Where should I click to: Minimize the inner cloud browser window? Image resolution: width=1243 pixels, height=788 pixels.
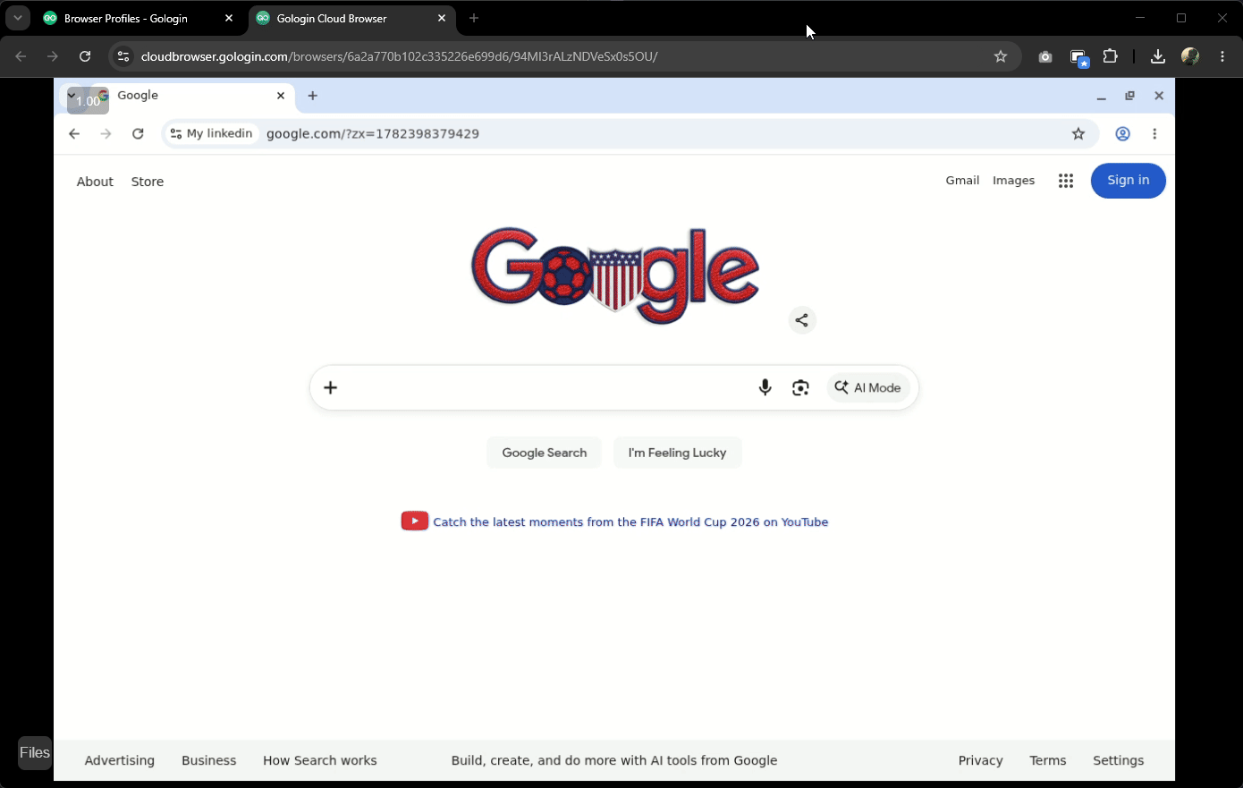click(1102, 96)
